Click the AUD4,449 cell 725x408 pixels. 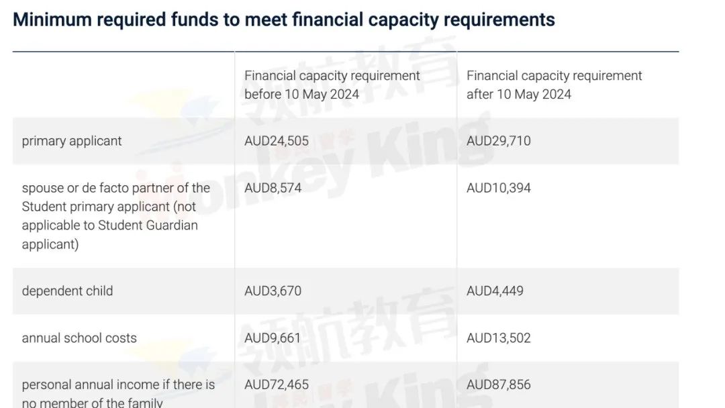click(x=495, y=291)
